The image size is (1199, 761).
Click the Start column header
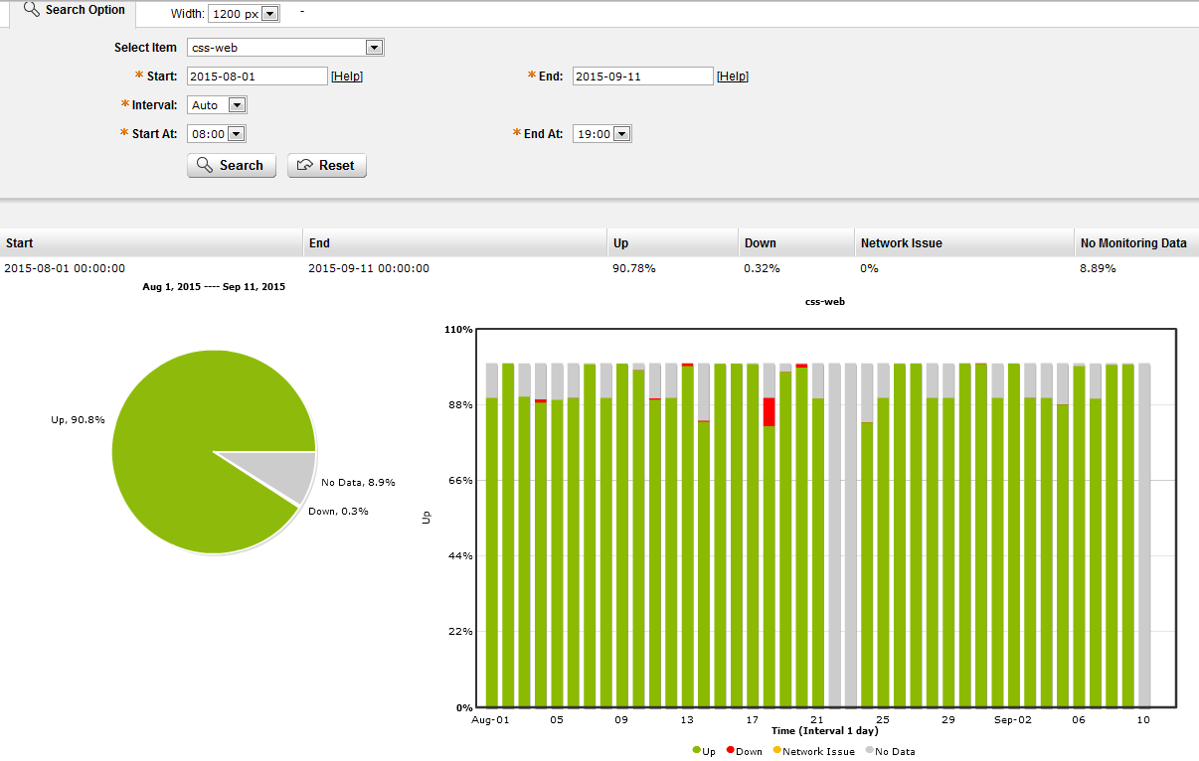(151, 243)
